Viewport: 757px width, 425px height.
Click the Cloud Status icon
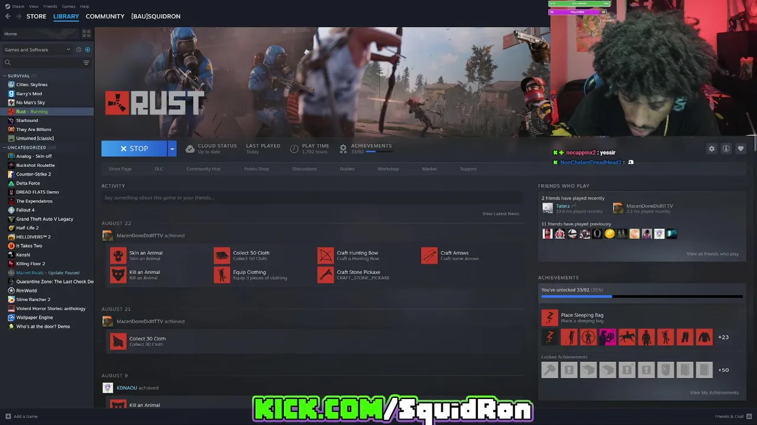click(x=190, y=149)
